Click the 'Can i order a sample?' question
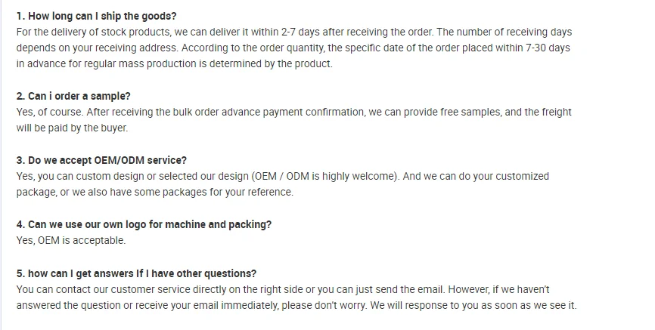655x330 pixels. pos(73,96)
